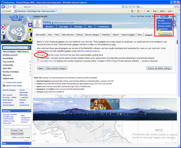Click the browser Forward arrow button

point(7,7)
